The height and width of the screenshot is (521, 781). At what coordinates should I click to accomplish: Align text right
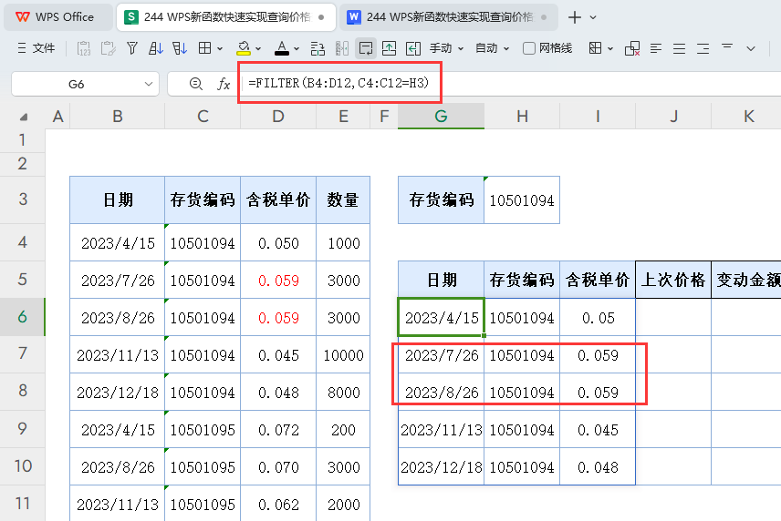[x=703, y=48]
